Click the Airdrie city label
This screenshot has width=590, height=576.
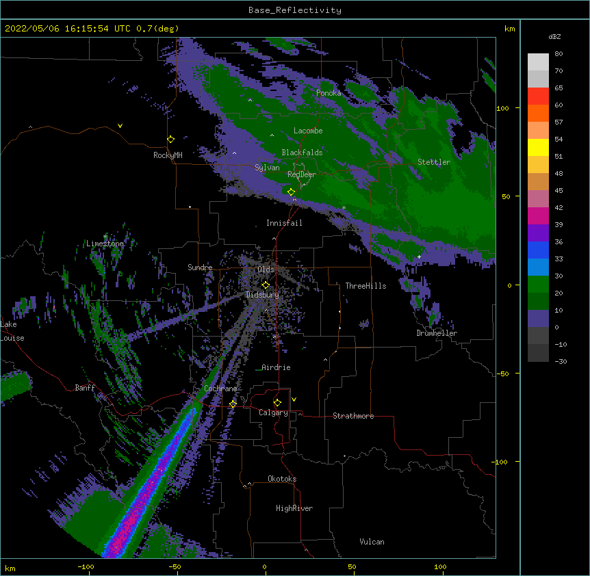point(276,367)
